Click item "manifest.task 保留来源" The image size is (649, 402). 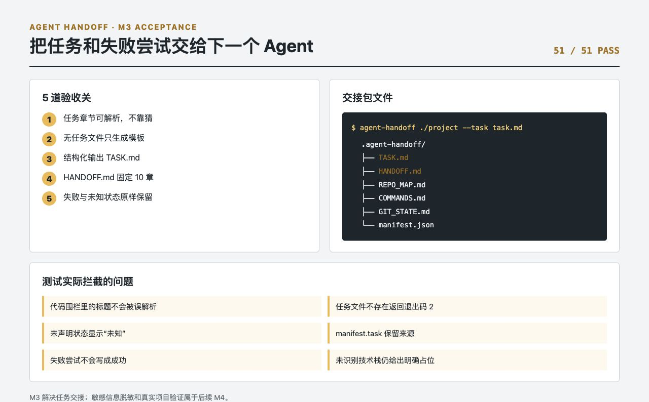point(467,333)
